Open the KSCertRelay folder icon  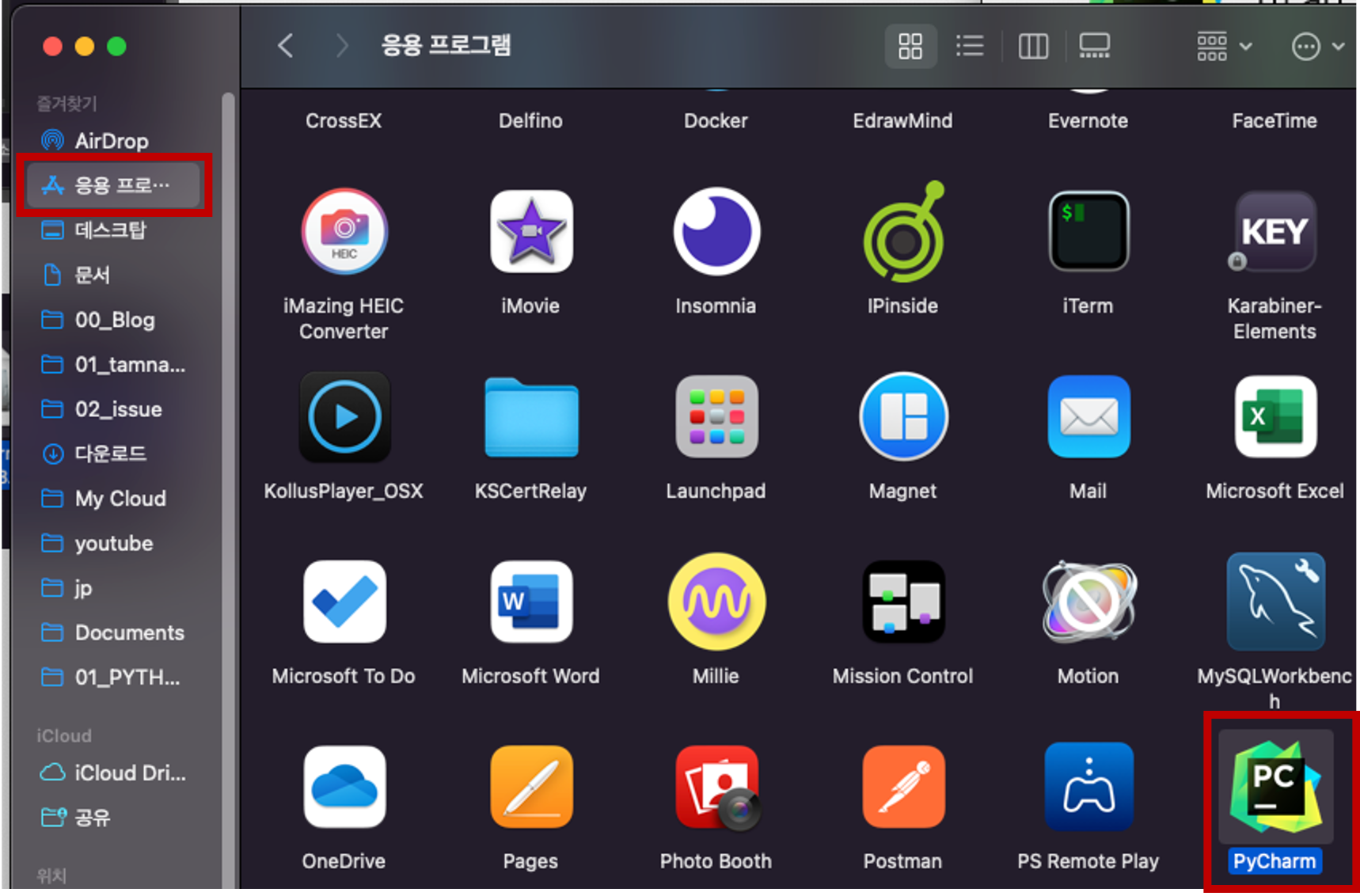[x=531, y=417]
